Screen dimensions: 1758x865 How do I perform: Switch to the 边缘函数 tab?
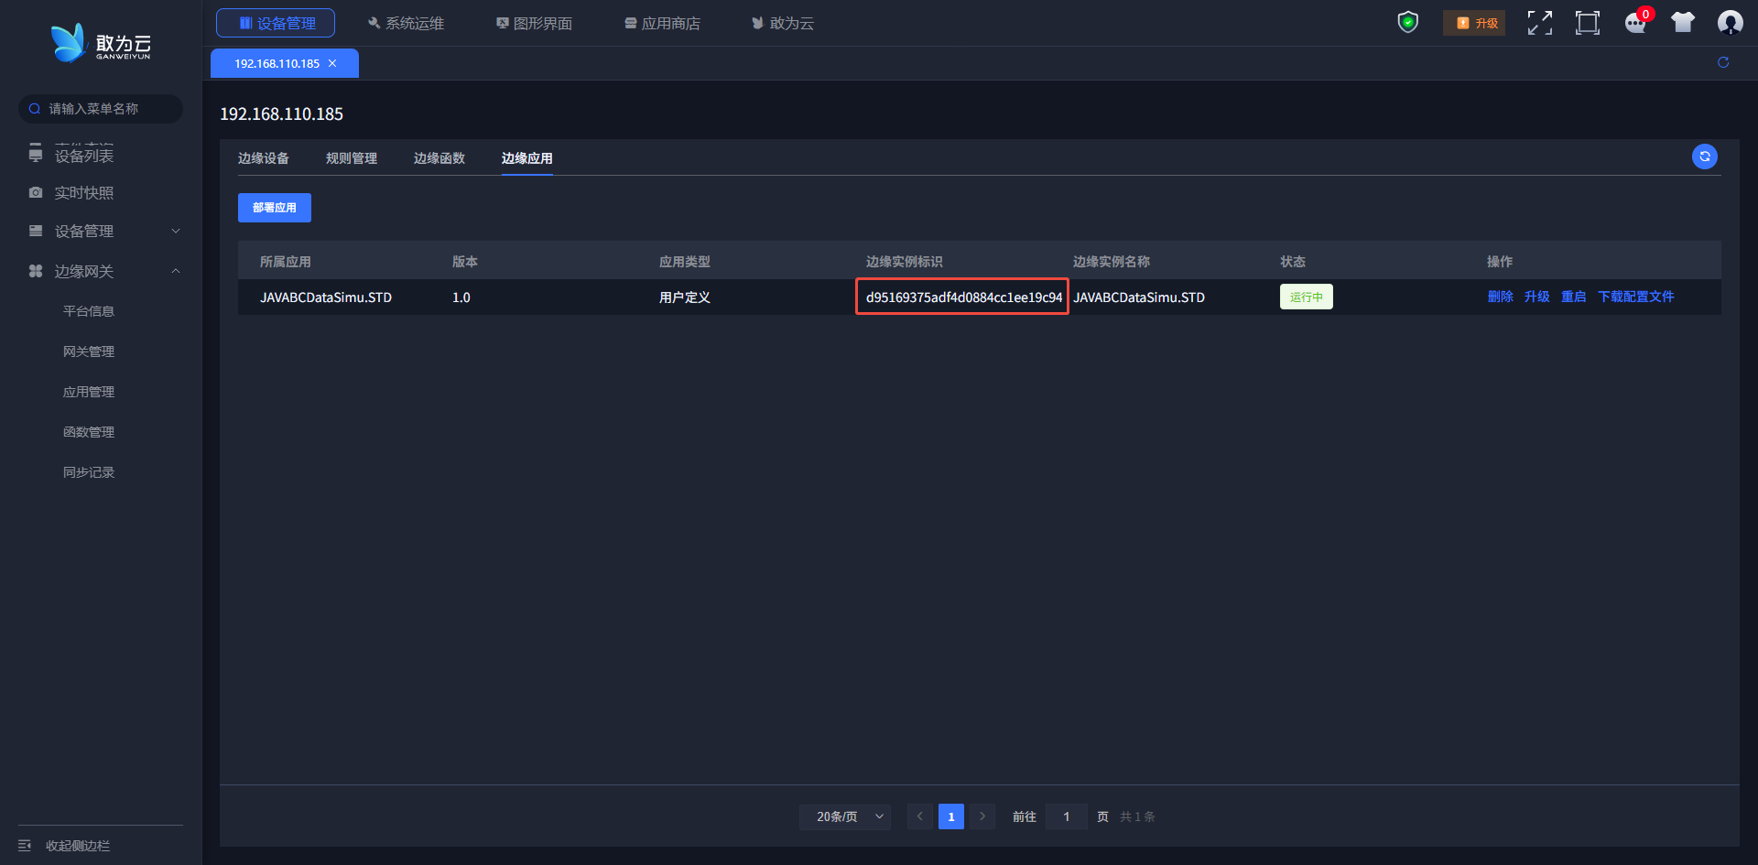[439, 158]
